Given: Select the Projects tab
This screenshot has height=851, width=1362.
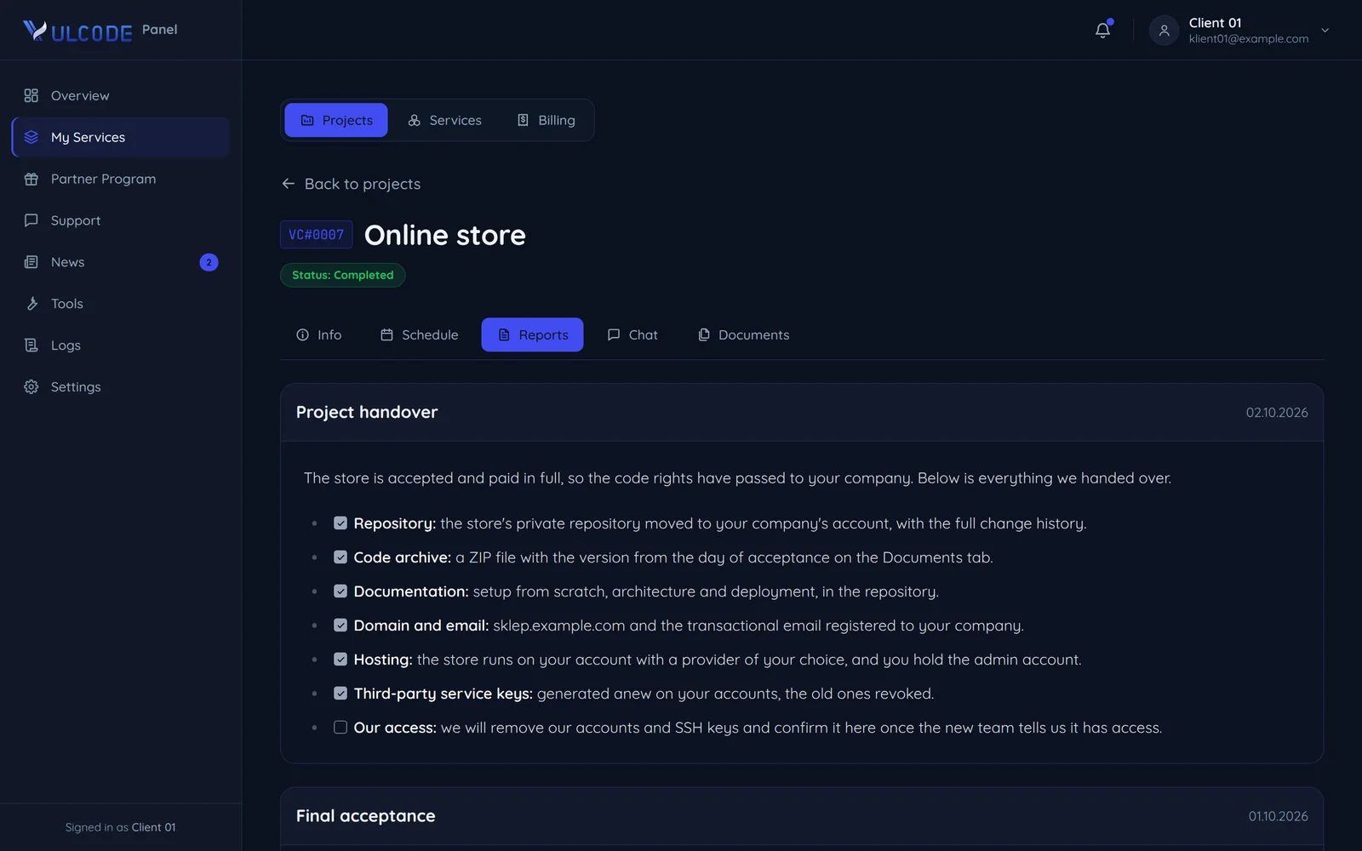Looking at the screenshot, I should coord(336,120).
